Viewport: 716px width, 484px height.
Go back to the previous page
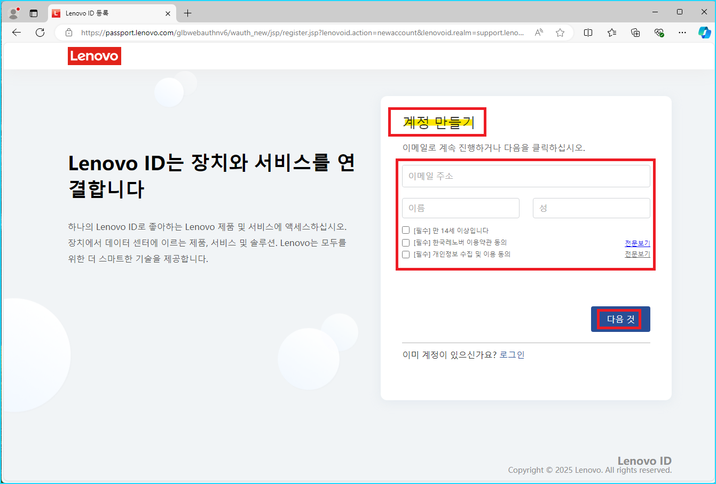tap(17, 33)
